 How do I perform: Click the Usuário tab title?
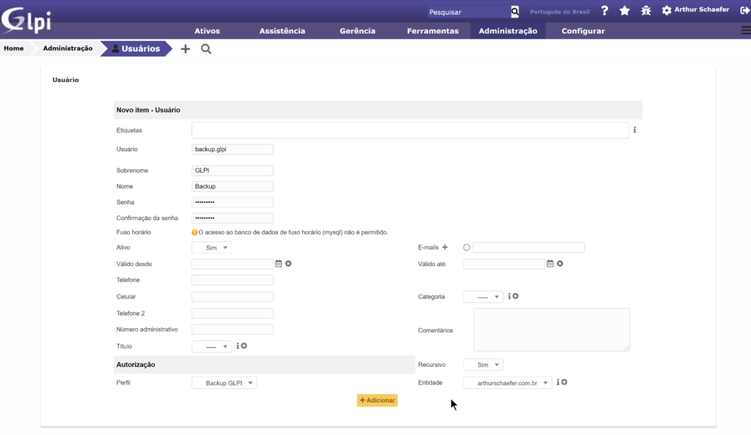(65, 80)
